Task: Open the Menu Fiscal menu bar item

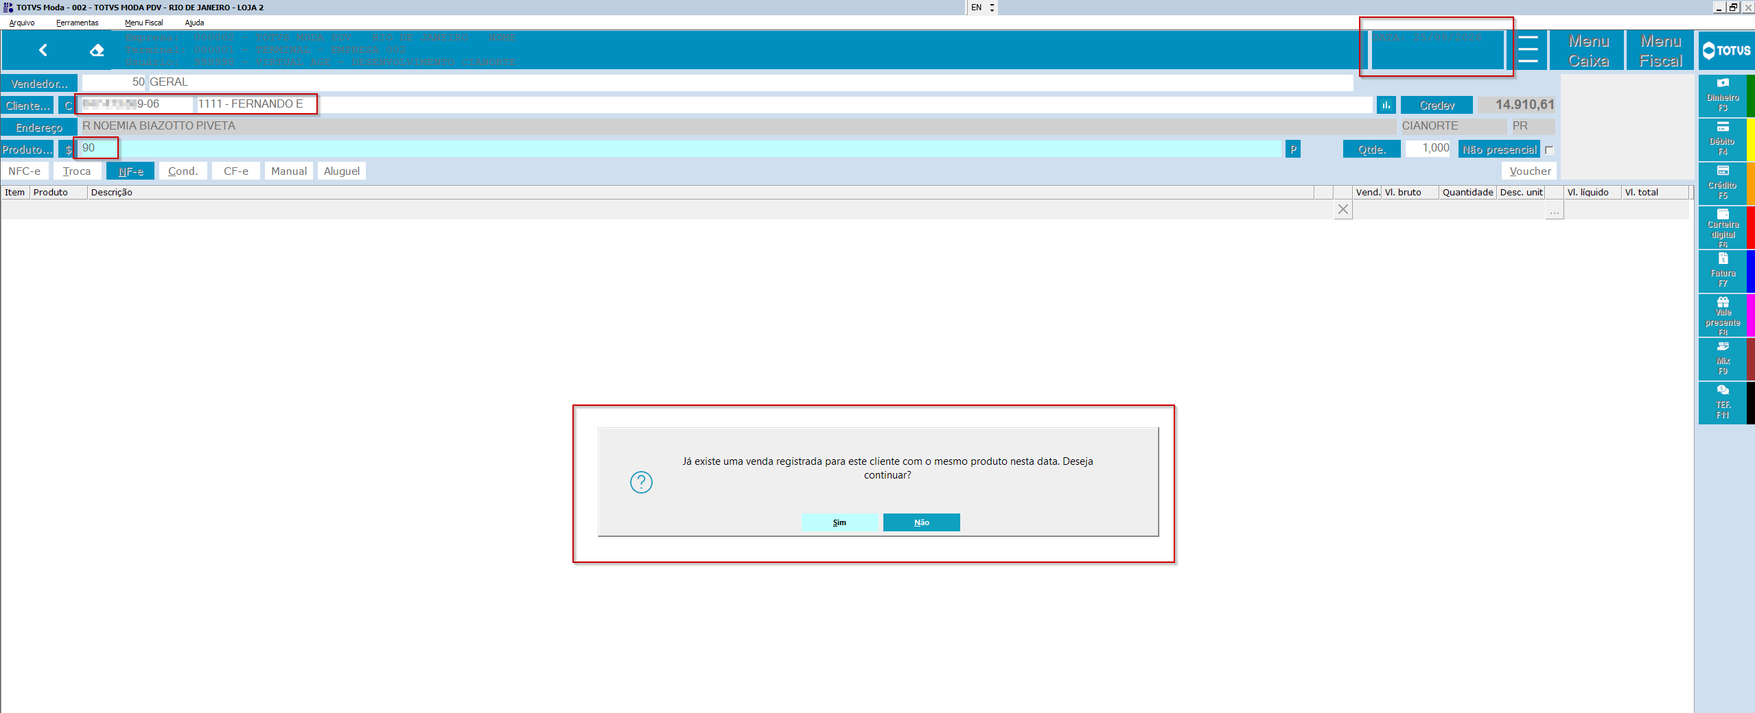Action: coord(144,23)
